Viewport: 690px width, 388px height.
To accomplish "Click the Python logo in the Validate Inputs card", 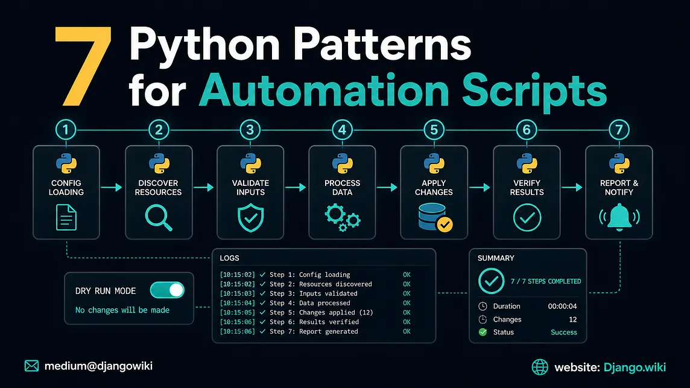I will coord(250,164).
